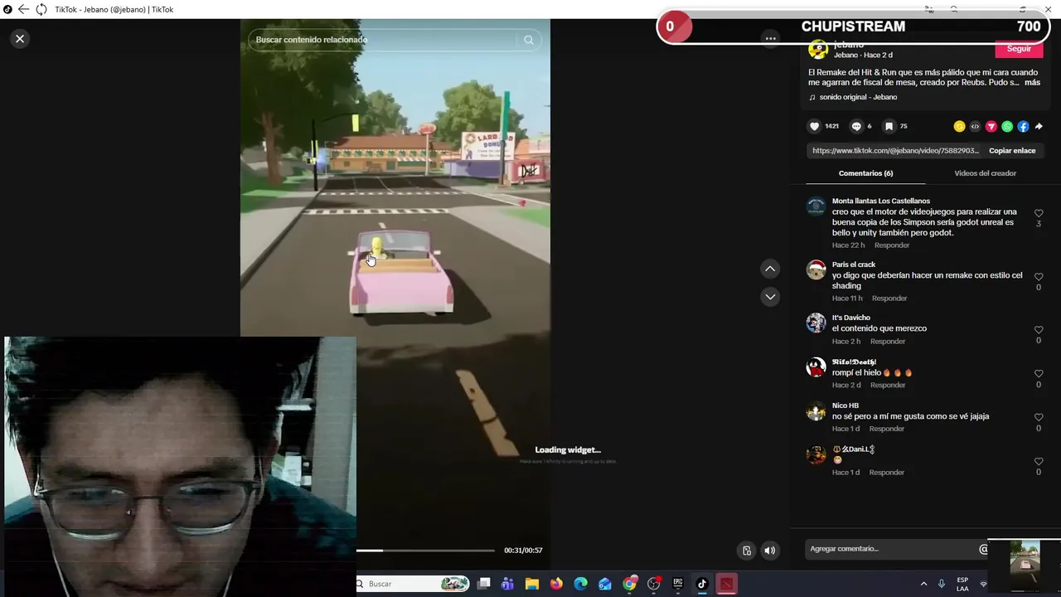This screenshot has width=1061, height=597.
Task: Click the @ mention icon in comment box
Action: [984, 549]
